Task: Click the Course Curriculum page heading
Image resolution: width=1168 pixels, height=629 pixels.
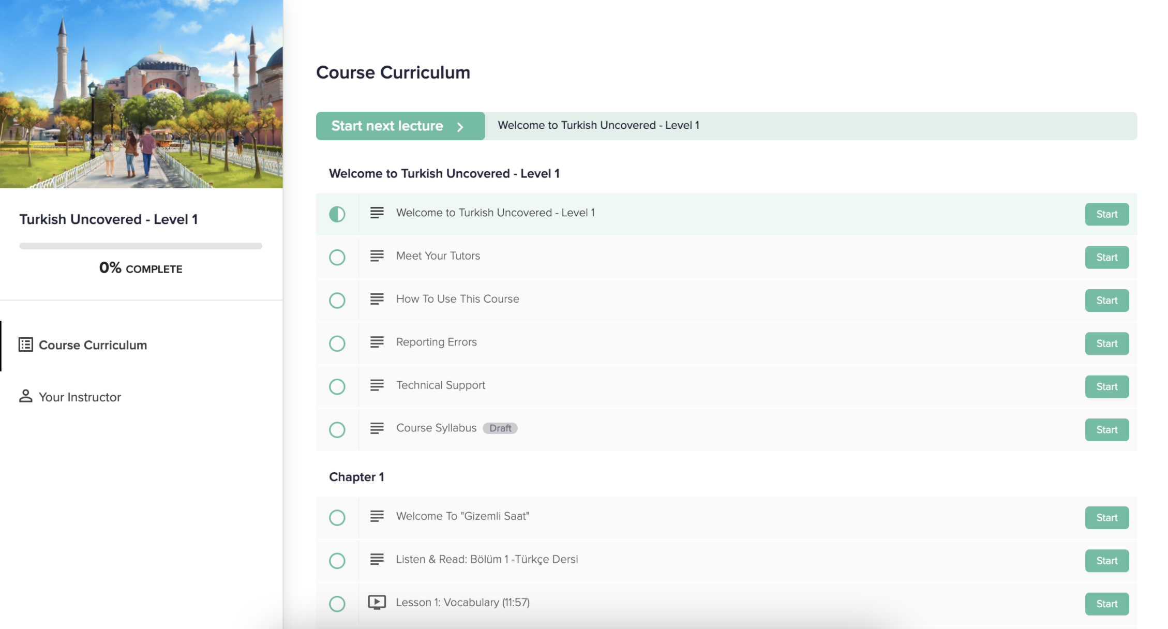Action: 393,72
